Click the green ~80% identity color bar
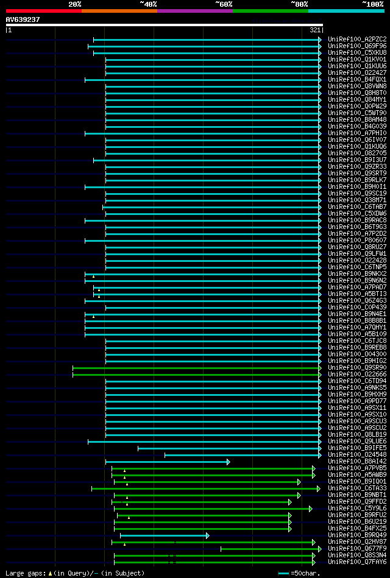 click(x=271, y=11)
